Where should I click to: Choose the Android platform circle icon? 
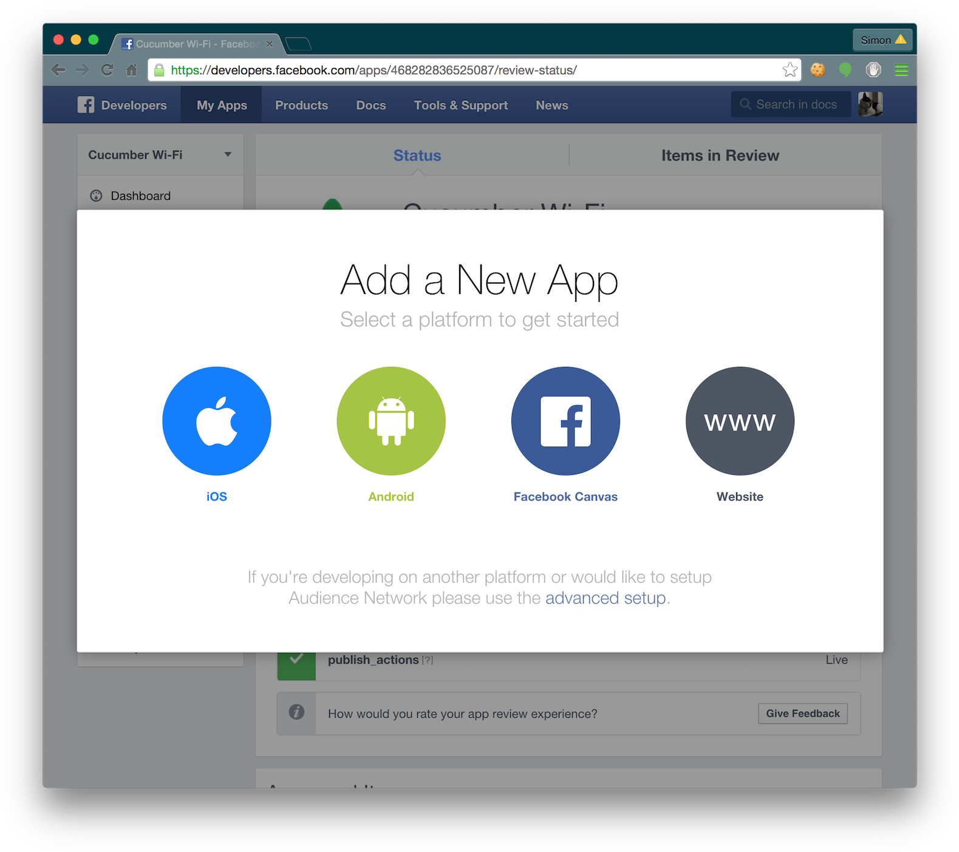(x=391, y=421)
